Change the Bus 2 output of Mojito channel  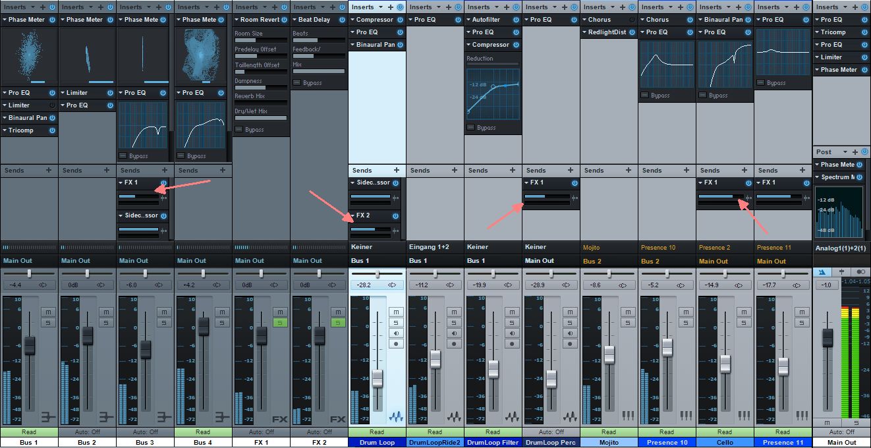pos(609,261)
